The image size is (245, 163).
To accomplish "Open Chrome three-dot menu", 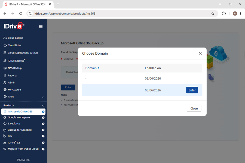I will (x=240, y=14).
